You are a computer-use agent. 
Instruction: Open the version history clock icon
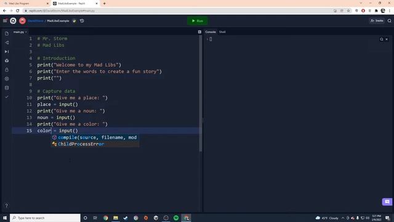click(x=82, y=21)
